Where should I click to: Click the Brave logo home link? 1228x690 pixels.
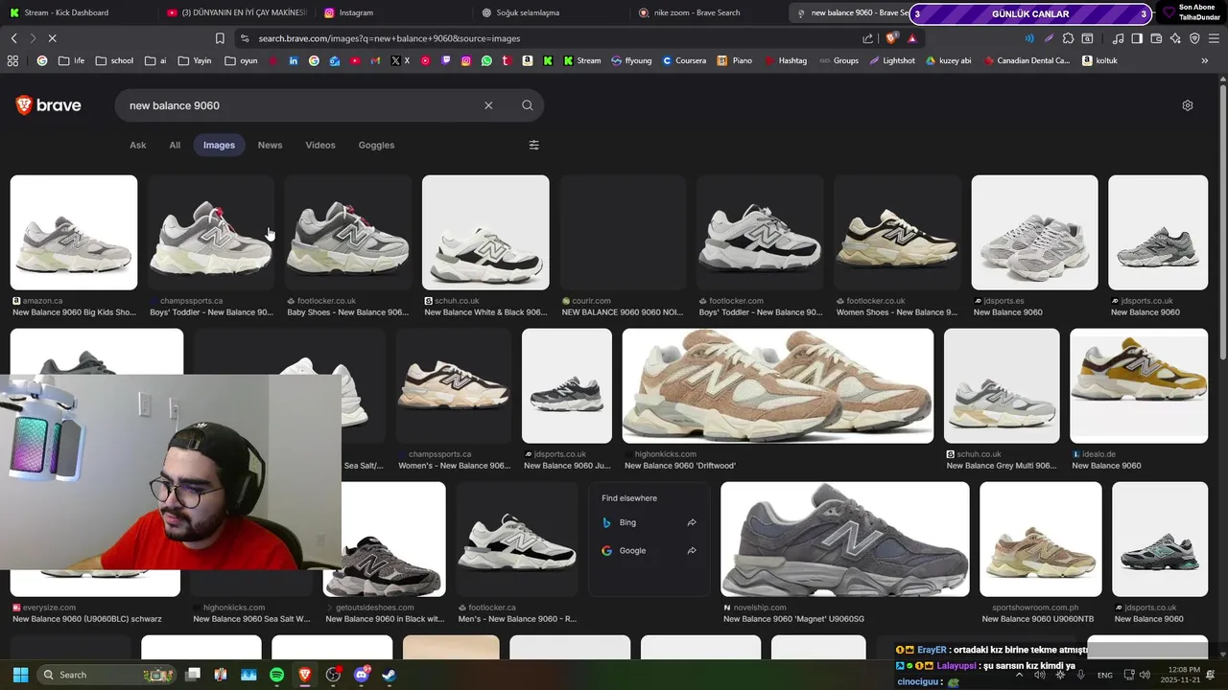[48, 105]
